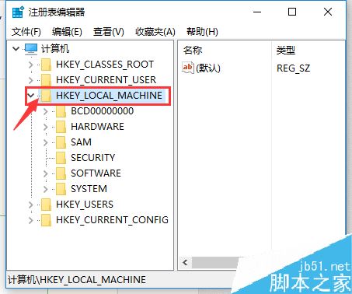Click the ab icon of the (默认) value

pyautogui.click(x=188, y=68)
